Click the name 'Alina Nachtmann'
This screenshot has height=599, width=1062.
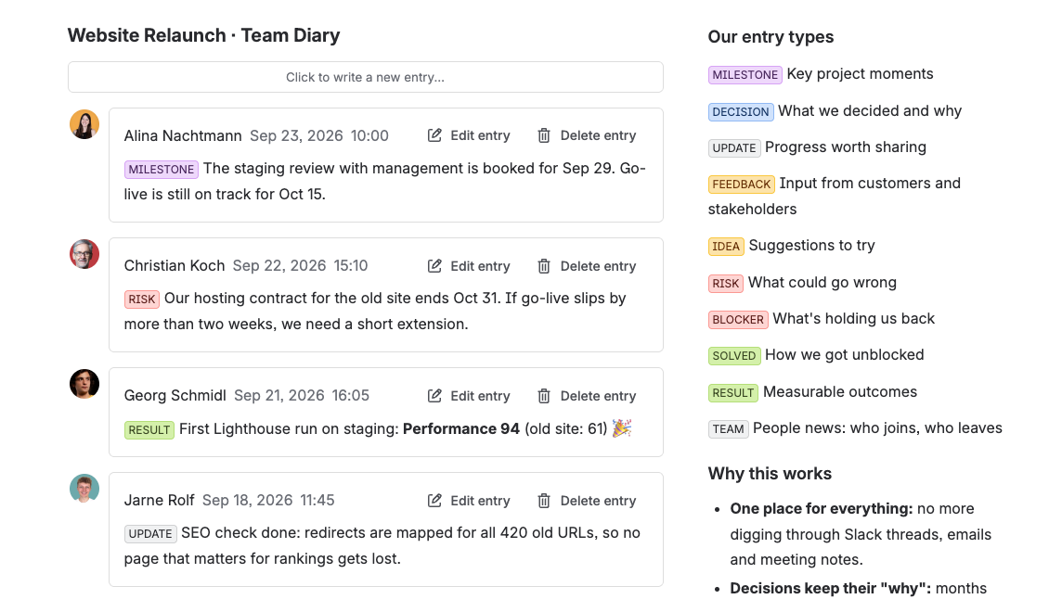click(183, 135)
